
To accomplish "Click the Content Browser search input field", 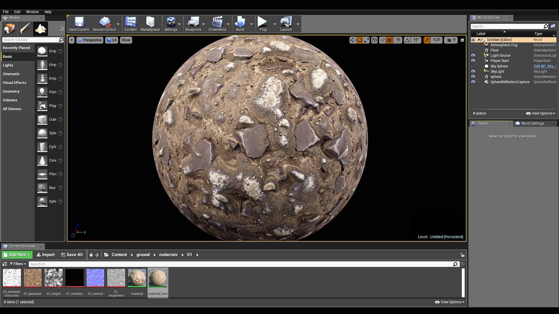I will point(243,264).
